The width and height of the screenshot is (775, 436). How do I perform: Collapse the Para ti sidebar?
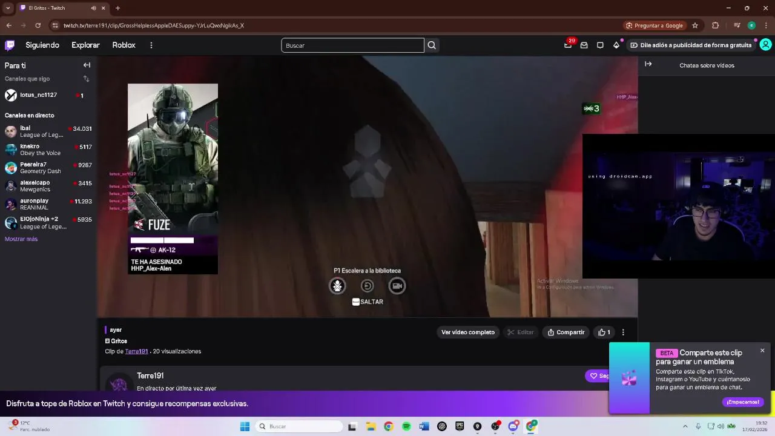87,65
